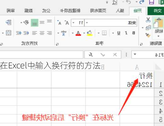This screenshot has height=126, width=164.
Task: Open the Merge and Center dropdown arrow
Action: point(3,33)
